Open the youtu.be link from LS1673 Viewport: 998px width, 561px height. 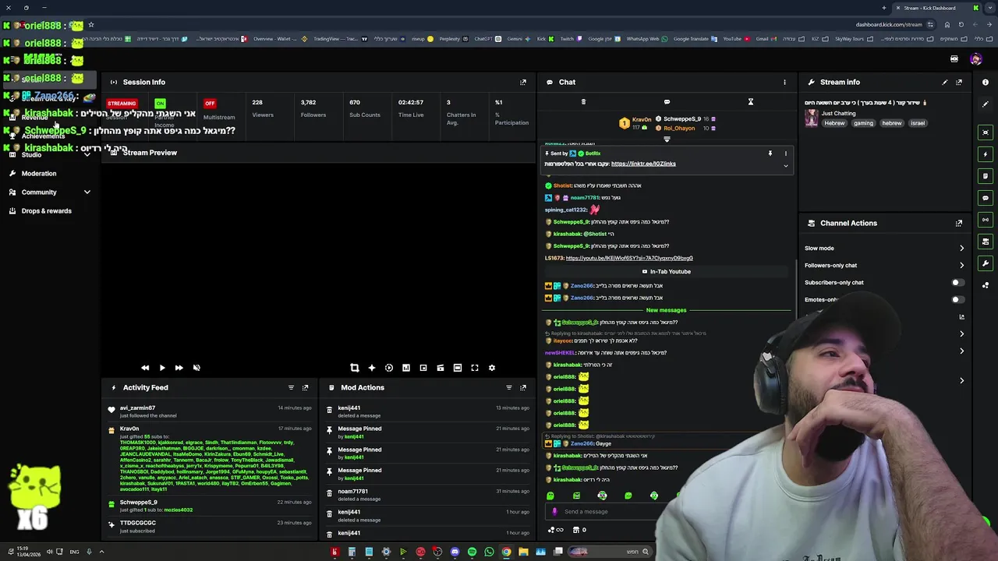tap(629, 258)
